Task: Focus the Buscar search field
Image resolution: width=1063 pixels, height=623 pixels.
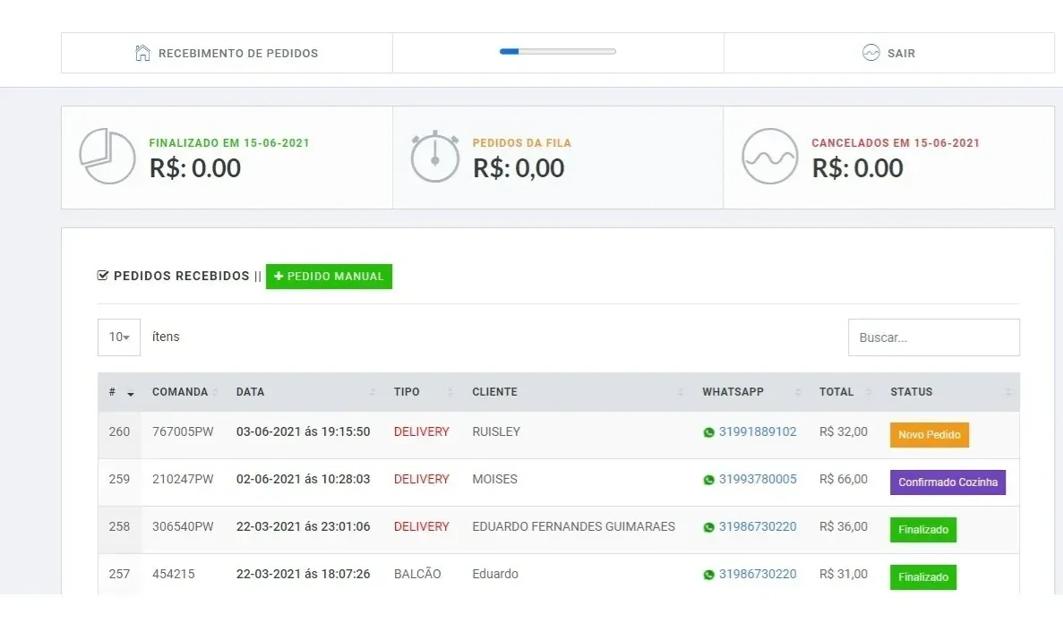Action: coord(933,337)
